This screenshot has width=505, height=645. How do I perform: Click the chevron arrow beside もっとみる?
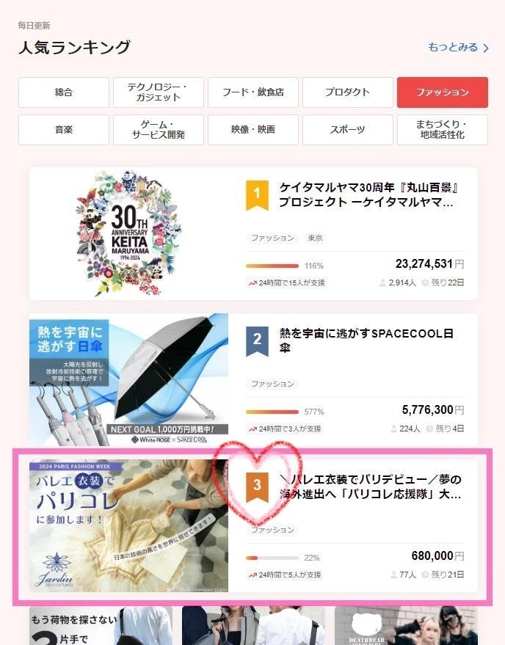pos(486,48)
